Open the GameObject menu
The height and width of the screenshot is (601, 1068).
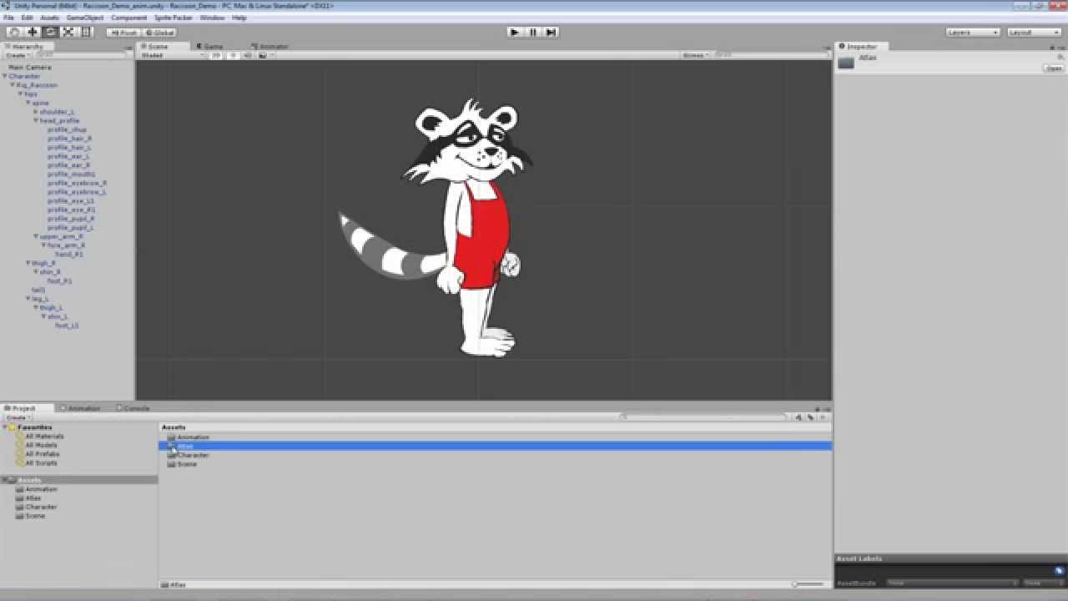coord(84,18)
